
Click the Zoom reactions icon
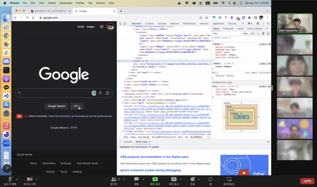click(x=192, y=179)
